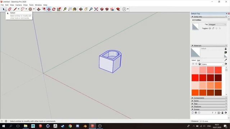This screenshot has height=129, width=230.
Task: Pick the darkest brown swatch, bottom row
Action: click(218, 92)
